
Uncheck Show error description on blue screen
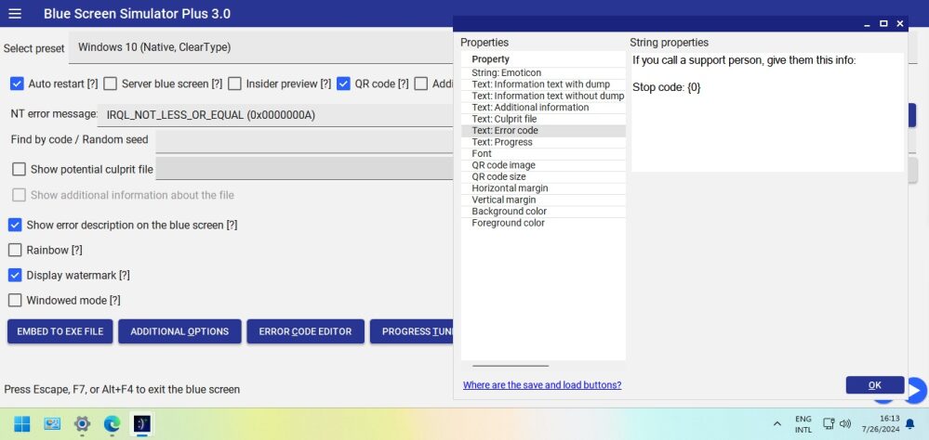[x=15, y=225]
